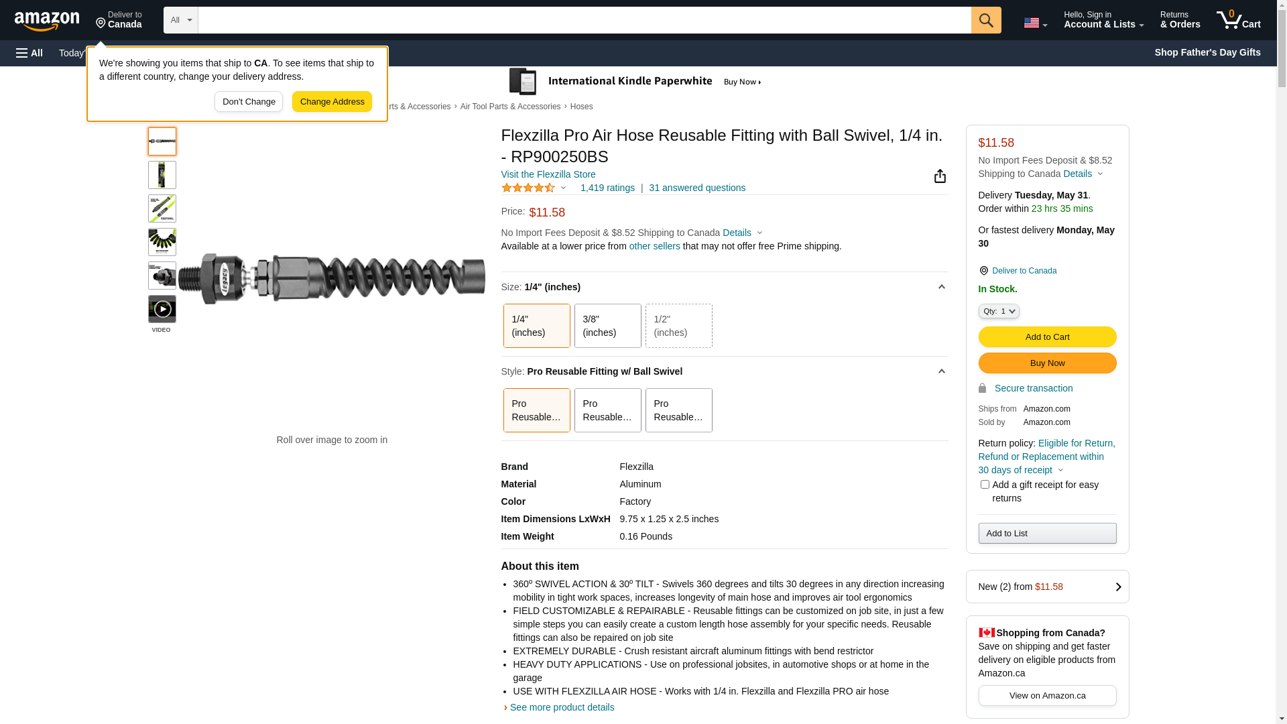Open the shopping cart icon
The width and height of the screenshot is (1287, 724).
click(1238, 20)
